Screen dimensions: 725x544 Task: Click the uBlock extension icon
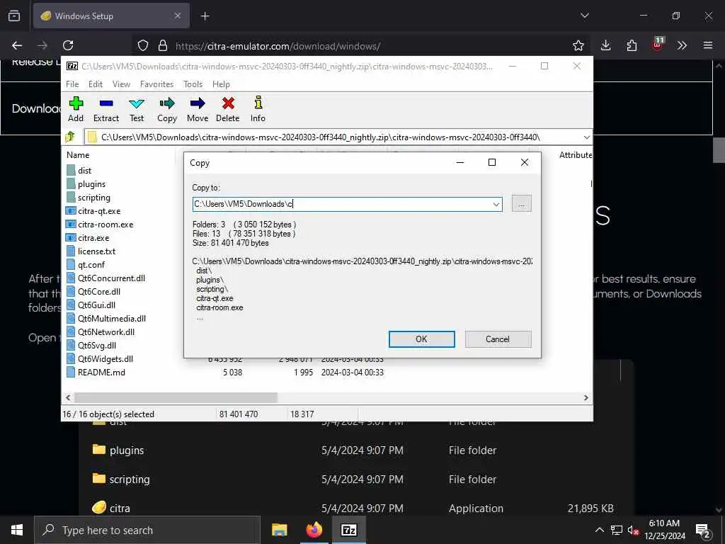[x=657, y=45]
